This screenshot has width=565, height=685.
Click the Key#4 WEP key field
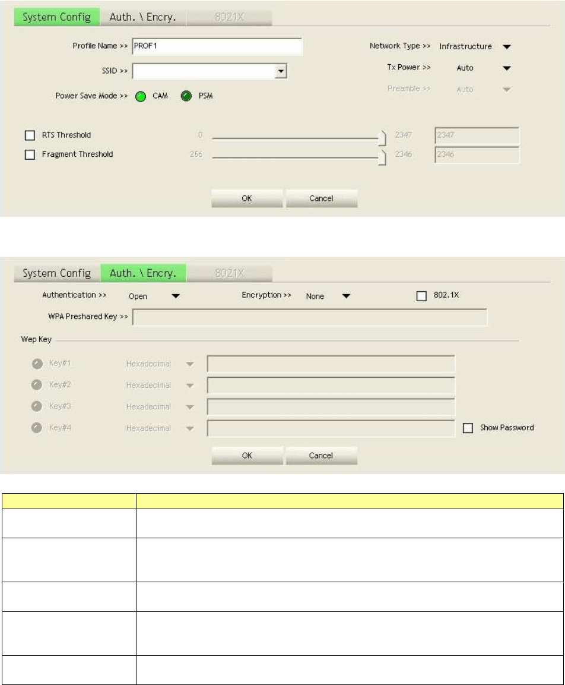331,428
